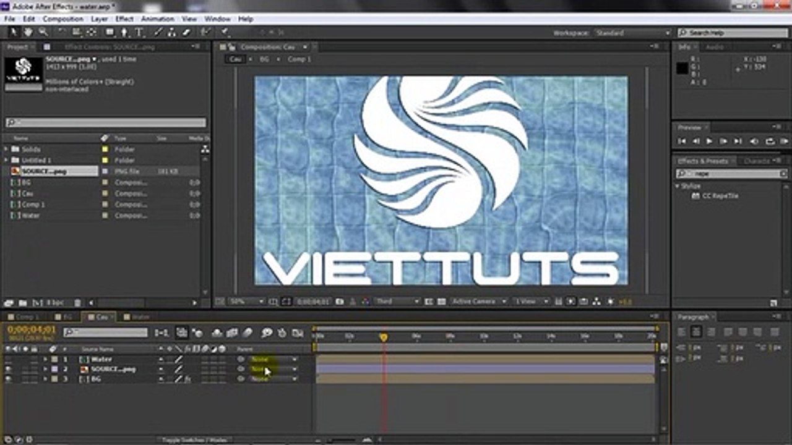Expand the BG layer properties
Viewport: 792px width, 445px height.
(x=45, y=379)
